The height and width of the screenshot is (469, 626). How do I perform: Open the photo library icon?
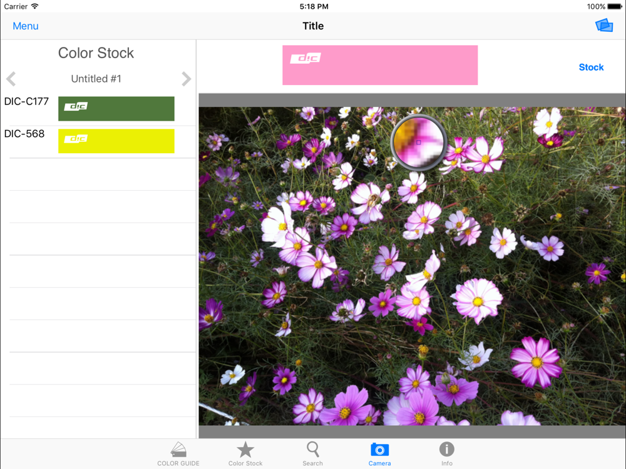[x=604, y=26]
